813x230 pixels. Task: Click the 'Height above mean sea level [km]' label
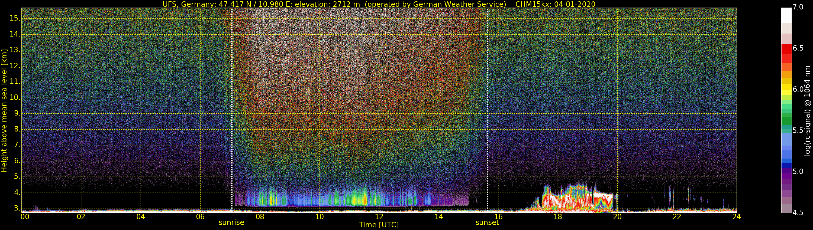[x=4, y=111]
